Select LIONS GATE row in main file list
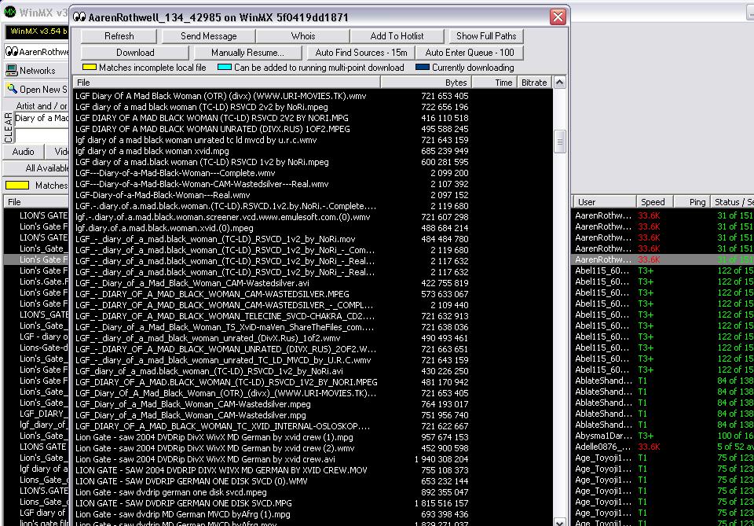The image size is (754, 526). [x=37, y=447]
